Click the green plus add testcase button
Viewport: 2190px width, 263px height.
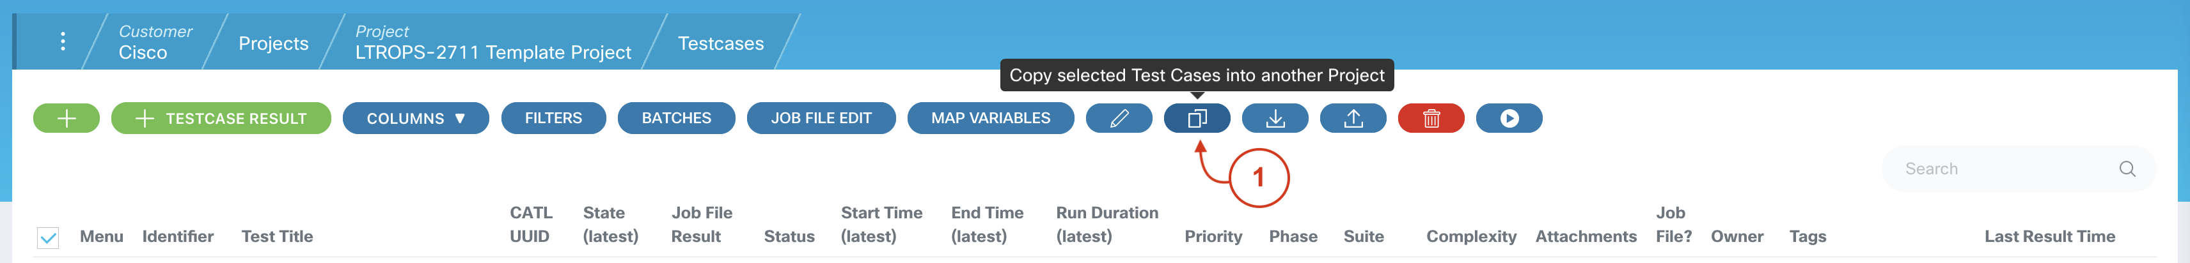[67, 119]
